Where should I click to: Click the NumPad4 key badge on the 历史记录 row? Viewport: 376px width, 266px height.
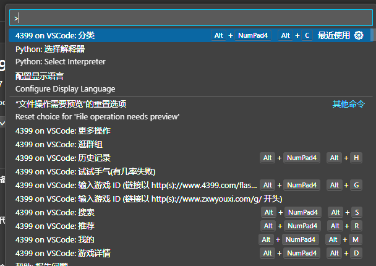tap(302, 158)
